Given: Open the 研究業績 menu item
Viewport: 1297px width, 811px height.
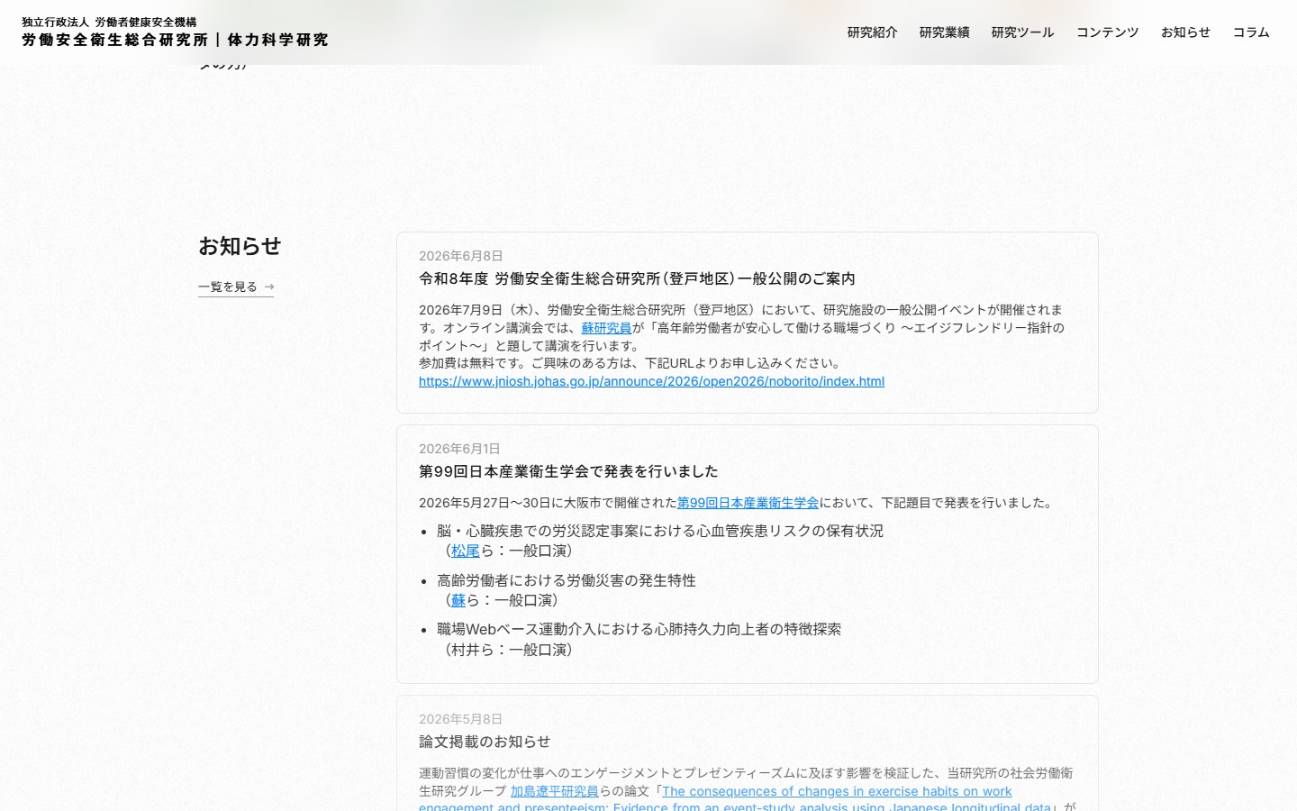Looking at the screenshot, I should pos(944,32).
